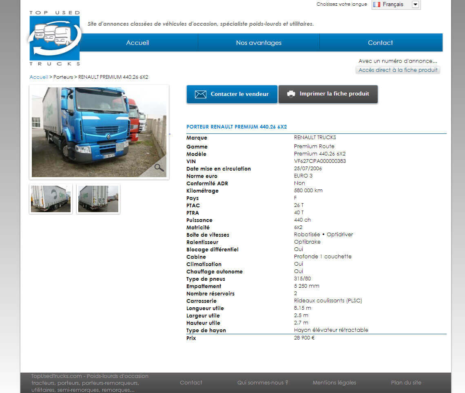
Task: Click the RENAULT TRUCKS brand value
Action: pos(315,138)
